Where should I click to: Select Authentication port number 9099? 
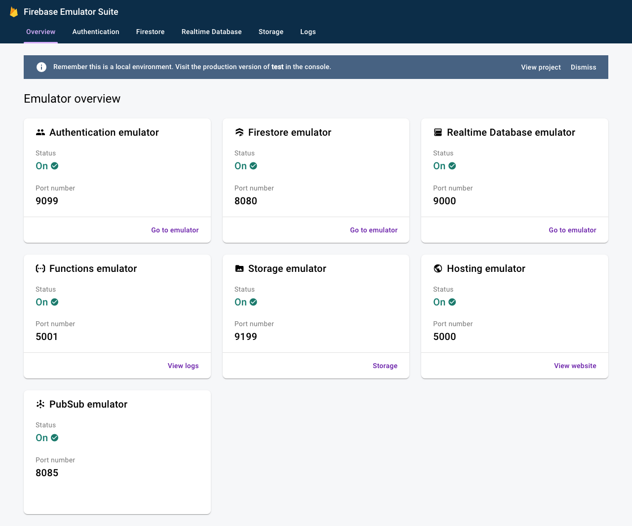(x=47, y=201)
